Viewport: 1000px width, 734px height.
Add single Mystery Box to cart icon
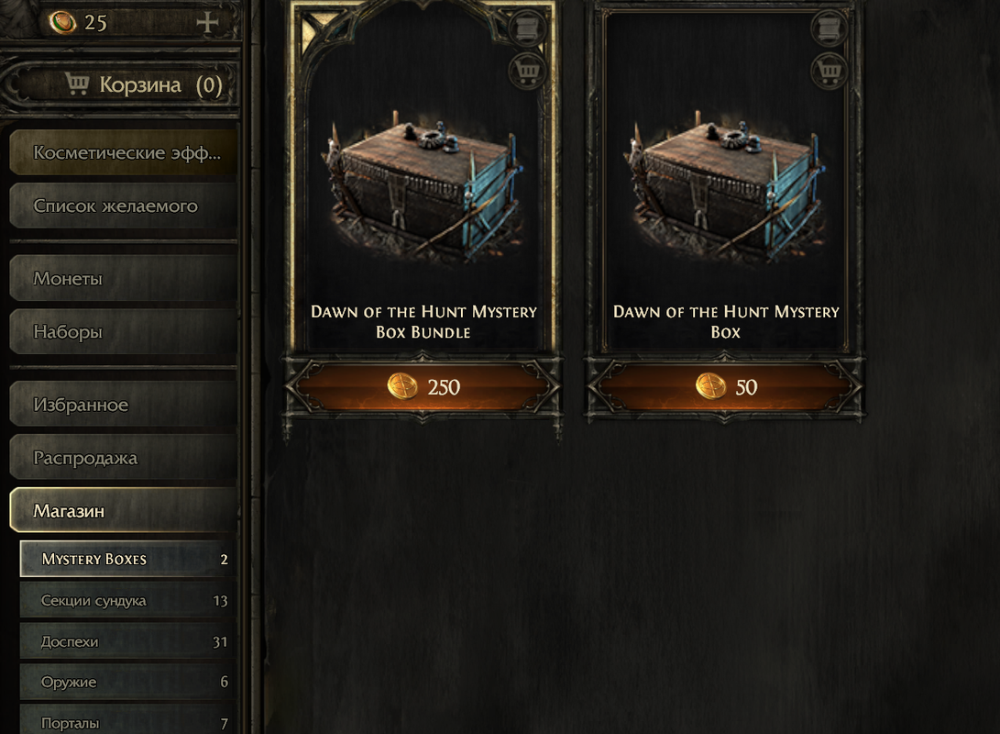click(830, 69)
